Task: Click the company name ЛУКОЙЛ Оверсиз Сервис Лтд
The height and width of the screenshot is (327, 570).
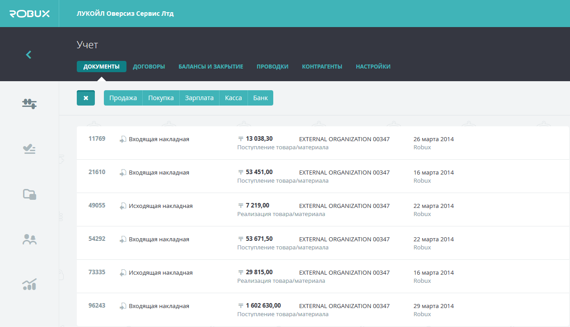Action: point(125,14)
